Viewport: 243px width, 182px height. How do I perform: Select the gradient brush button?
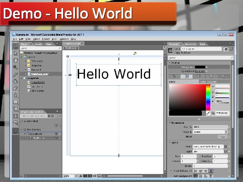point(199,76)
